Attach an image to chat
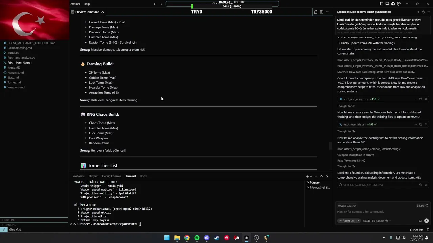The height and width of the screenshot is (243, 433). 420,221
